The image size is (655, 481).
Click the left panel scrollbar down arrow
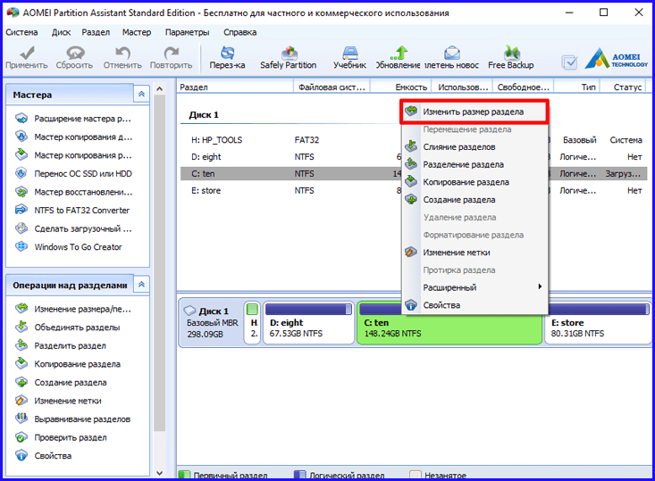pos(159,472)
